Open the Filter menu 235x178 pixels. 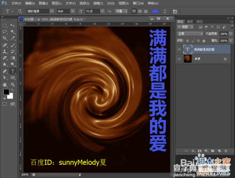98,3
